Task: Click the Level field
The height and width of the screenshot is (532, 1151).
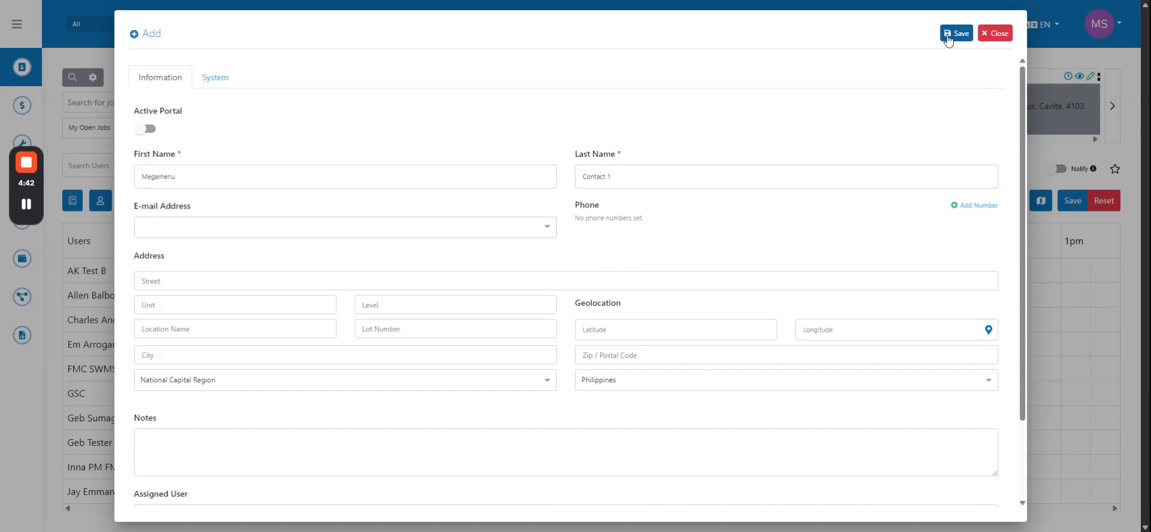Action: (x=456, y=305)
